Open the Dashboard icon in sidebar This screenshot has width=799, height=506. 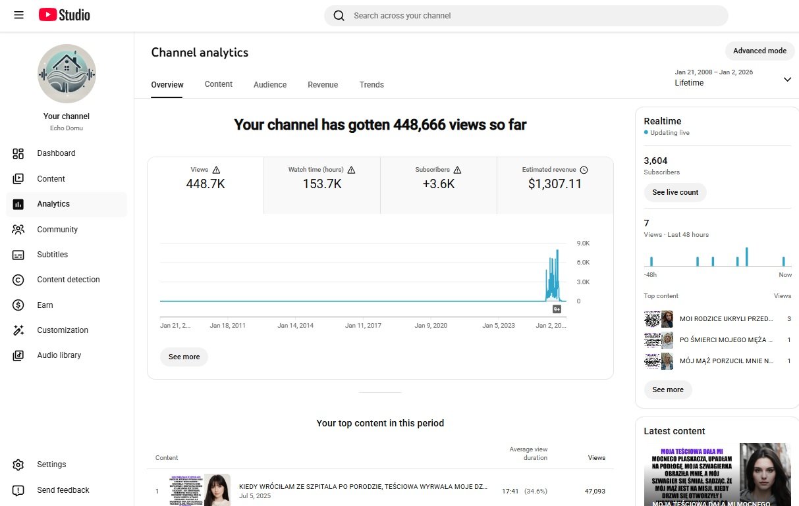click(18, 153)
